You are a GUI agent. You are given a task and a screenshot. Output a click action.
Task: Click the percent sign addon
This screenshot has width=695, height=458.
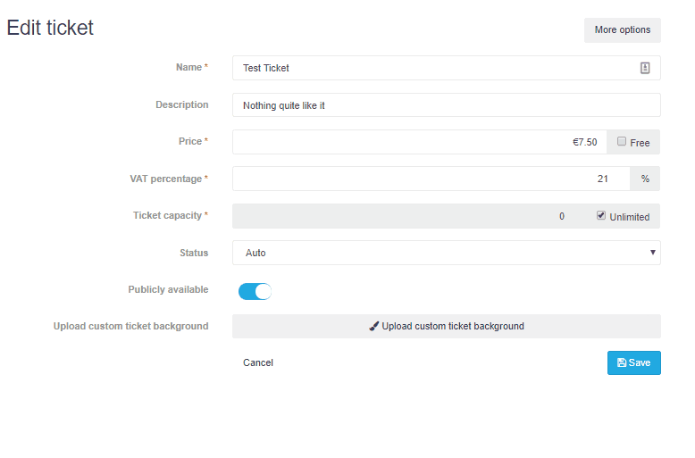click(645, 179)
